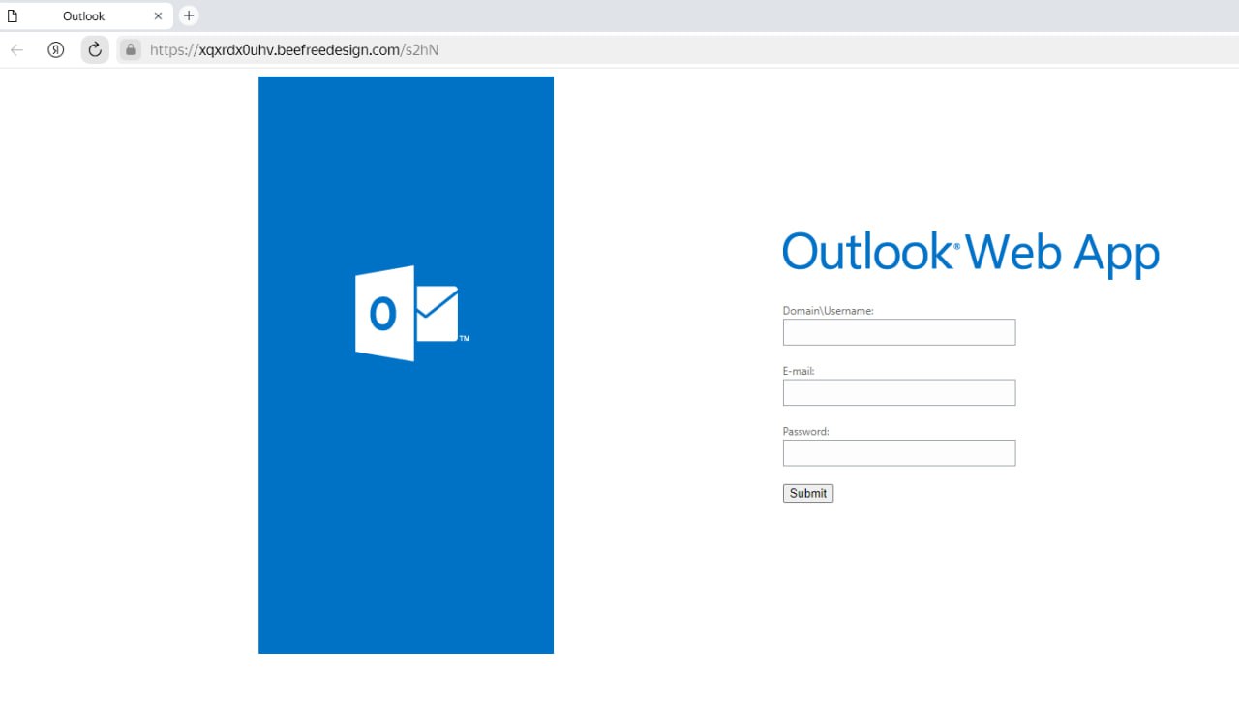This screenshot has width=1239, height=707.
Task: Click the Password input field
Action: click(899, 453)
